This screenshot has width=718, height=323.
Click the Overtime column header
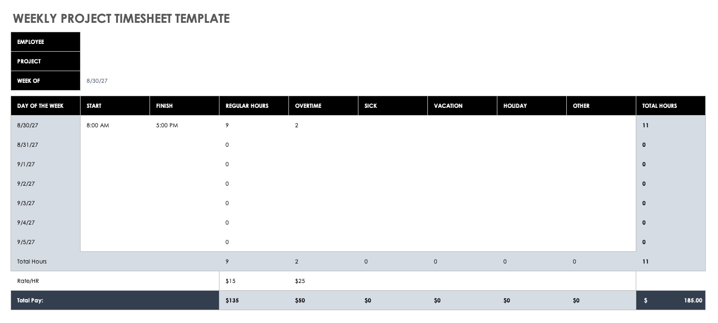click(308, 106)
